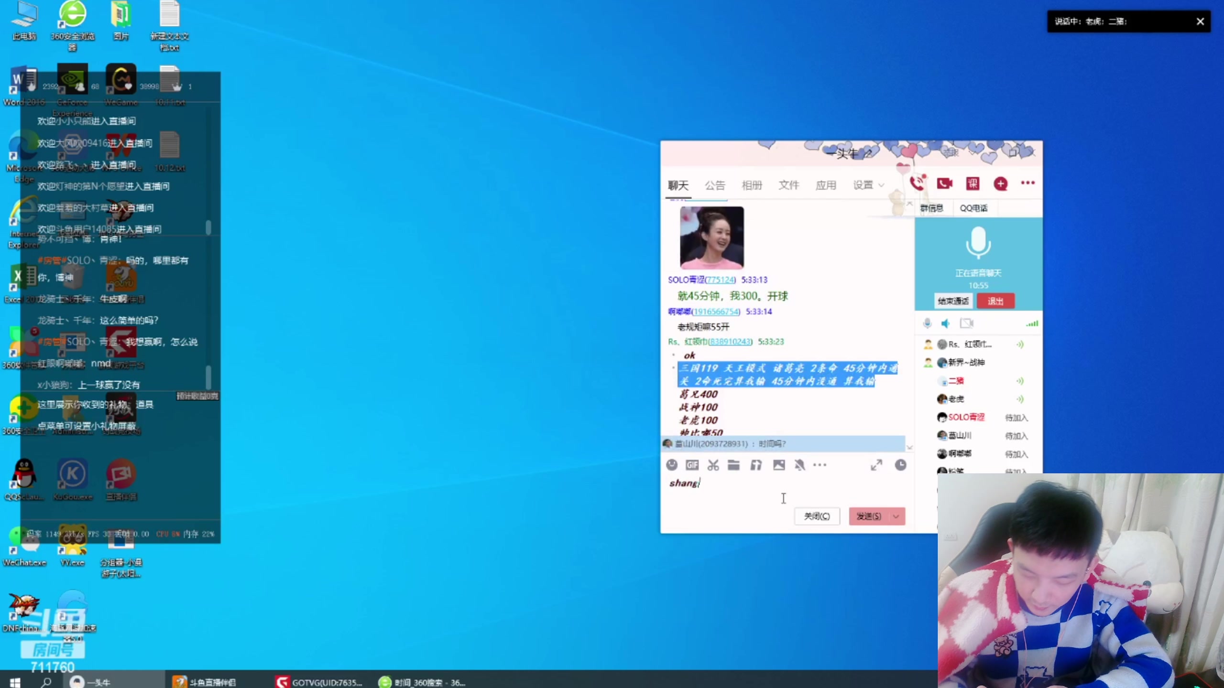Open Windows search magnifier icon

46,682
